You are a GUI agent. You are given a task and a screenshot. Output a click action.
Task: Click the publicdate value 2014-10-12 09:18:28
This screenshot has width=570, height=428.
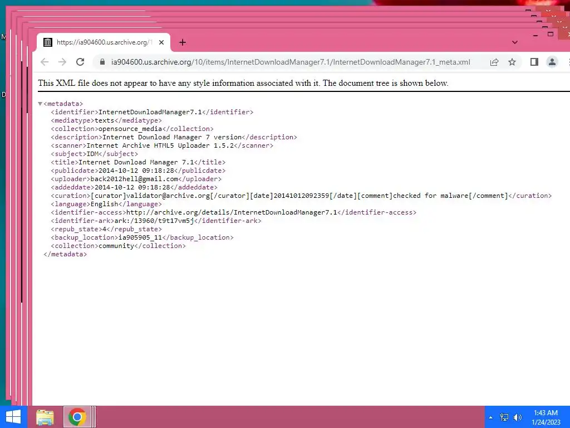point(136,171)
